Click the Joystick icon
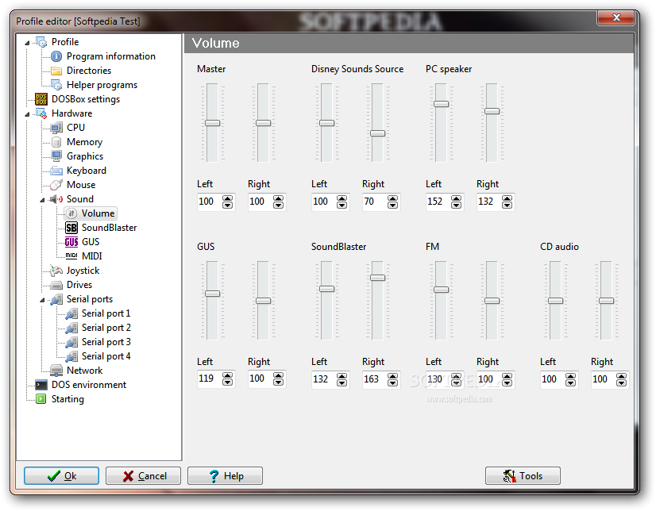The width and height of the screenshot is (656, 511). tap(56, 271)
